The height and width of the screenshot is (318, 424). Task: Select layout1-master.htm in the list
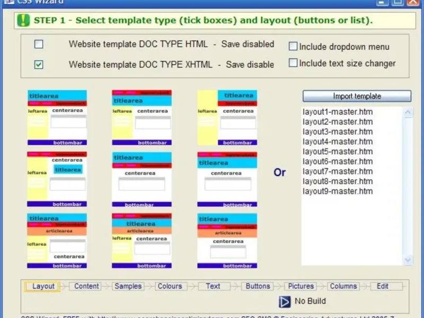point(338,112)
